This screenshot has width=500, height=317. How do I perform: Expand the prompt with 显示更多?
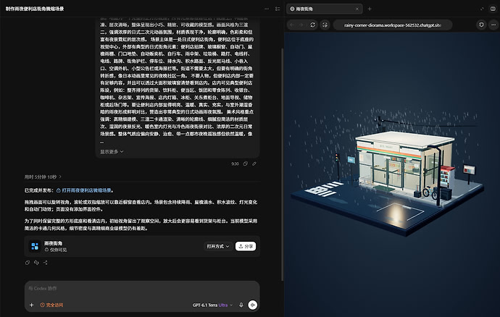pyautogui.click(x=112, y=152)
